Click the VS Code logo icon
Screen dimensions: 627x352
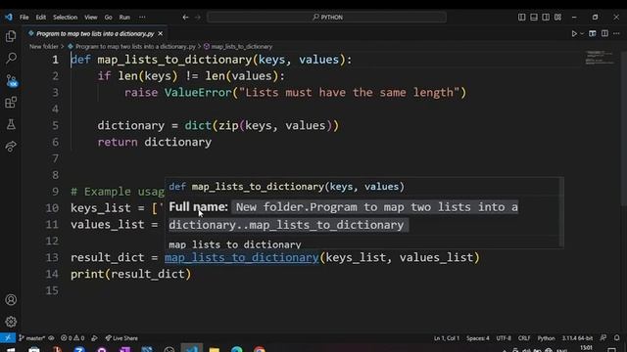9,18
